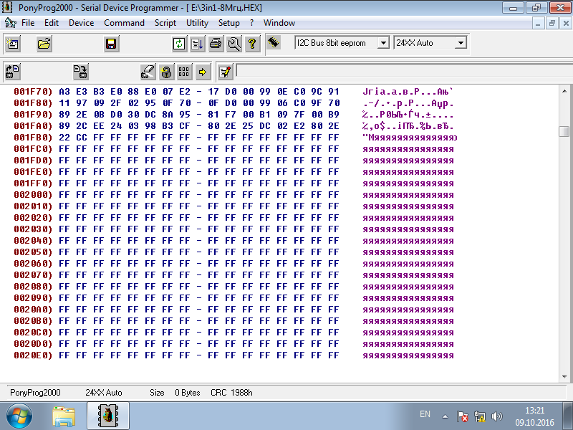Click the Help question mark icon
The height and width of the screenshot is (430, 573).
click(x=251, y=44)
